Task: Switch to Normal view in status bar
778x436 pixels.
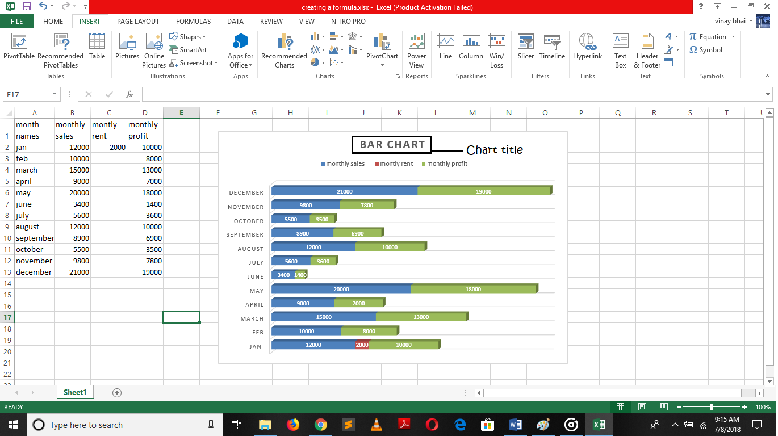Action: coord(621,407)
